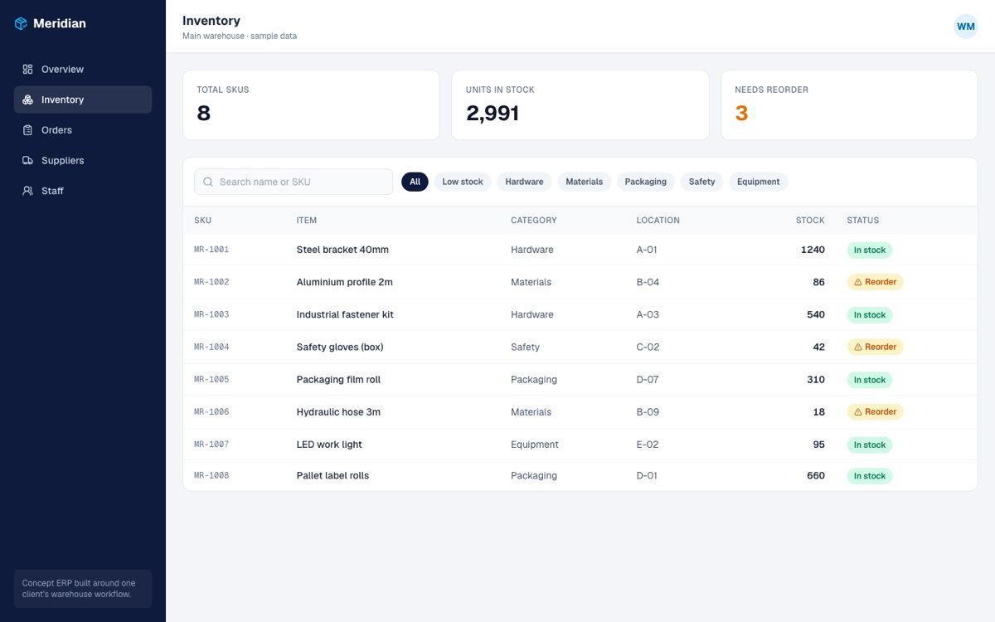Click the Orders clipboard icon in sidebar

(27, 130)
